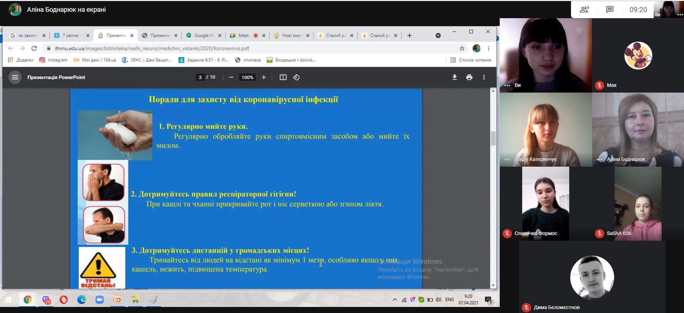Open the Список читання reading list

click(471, 60)
